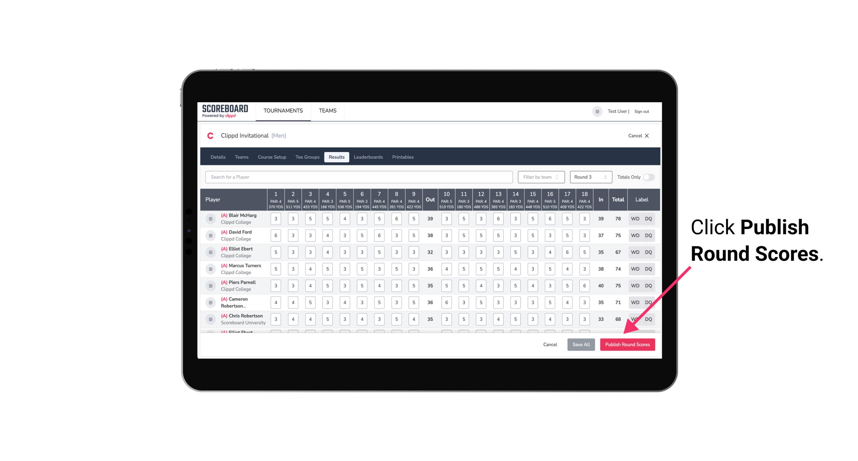Toggle DQ status for Elliot Ebert
Screen dimensions: 858x461
point(649,252)
